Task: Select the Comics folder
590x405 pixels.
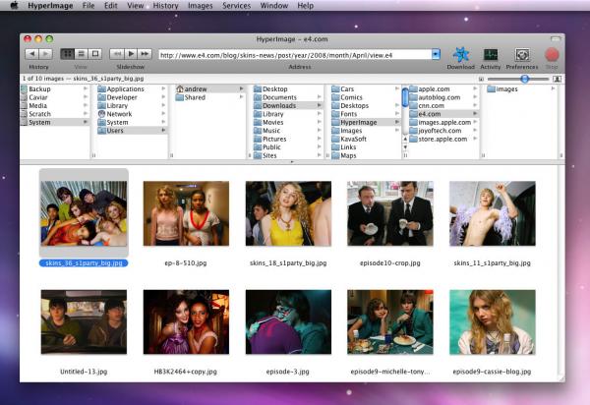Action: point(365,97)
